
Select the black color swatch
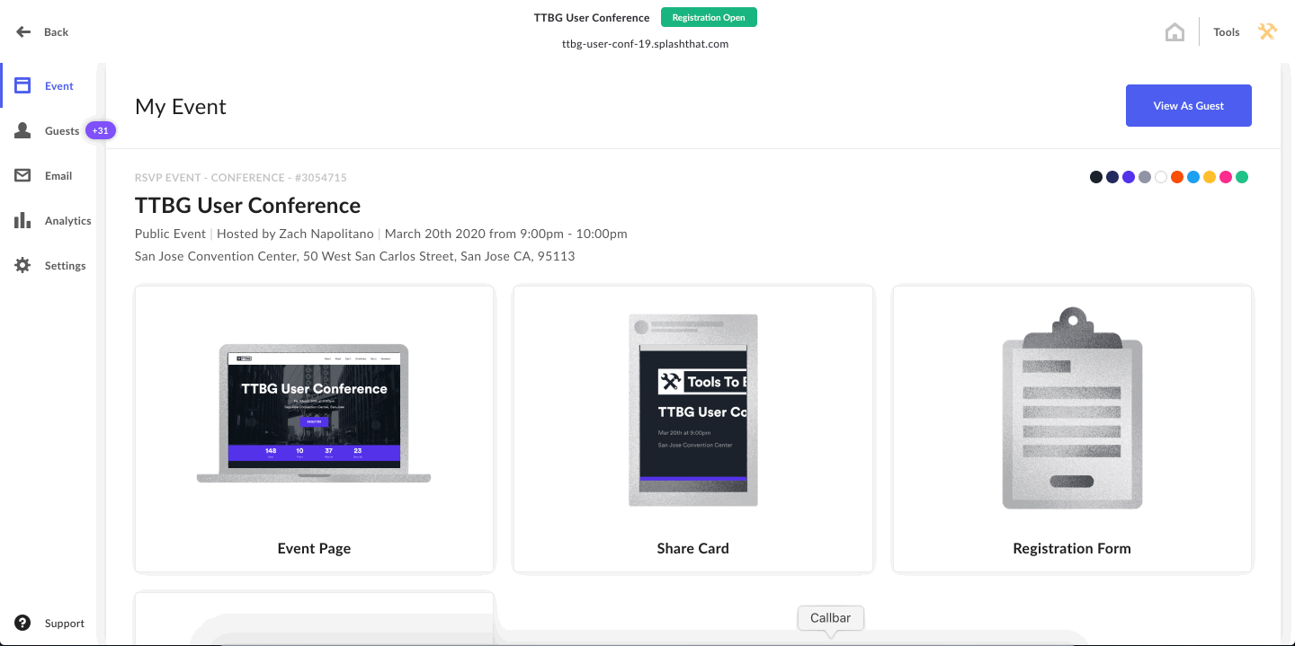pyautogui.click(x=1096, y=177)
